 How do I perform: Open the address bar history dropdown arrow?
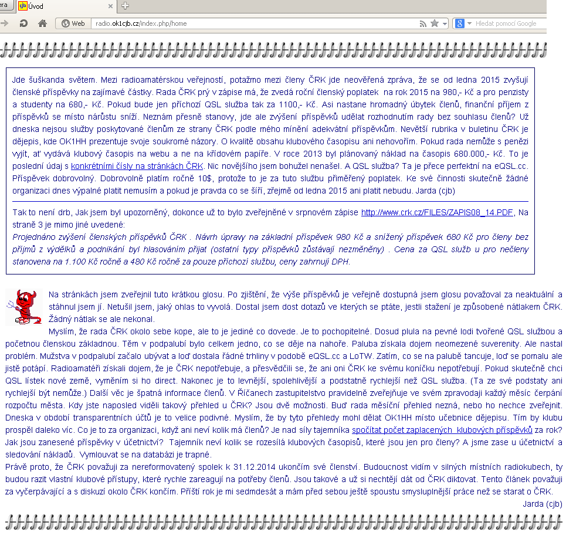(445, 24)
